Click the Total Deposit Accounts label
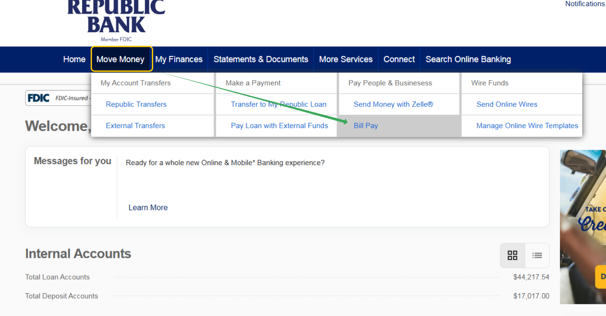 point(62,296)
